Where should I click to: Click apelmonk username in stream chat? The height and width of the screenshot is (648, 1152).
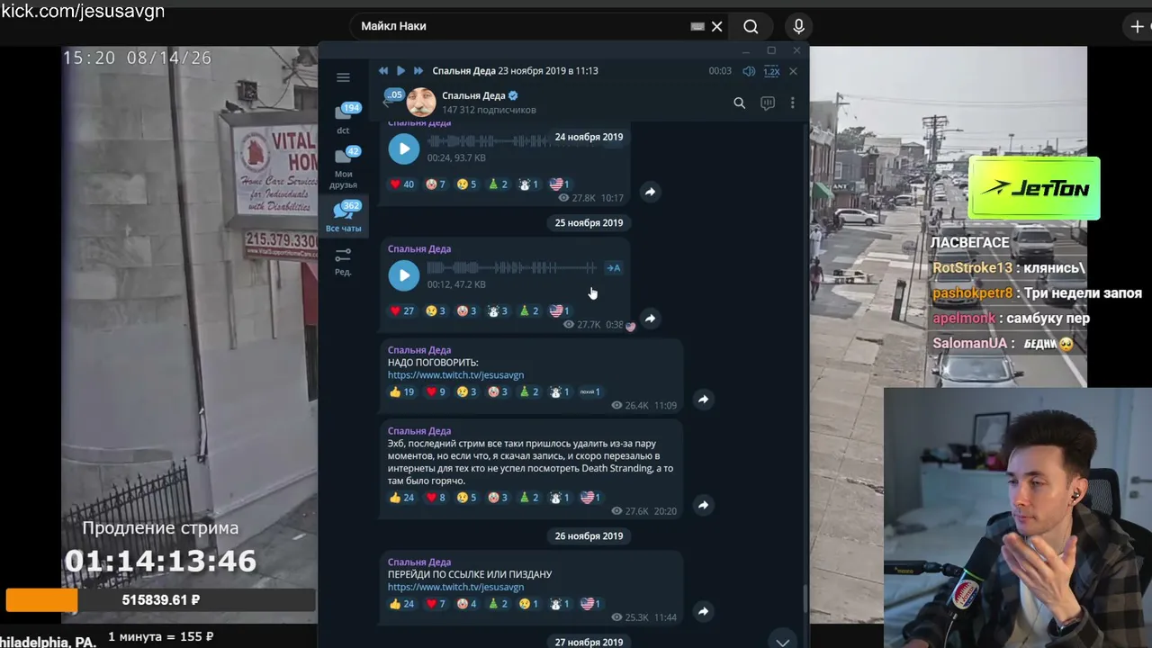964,319
